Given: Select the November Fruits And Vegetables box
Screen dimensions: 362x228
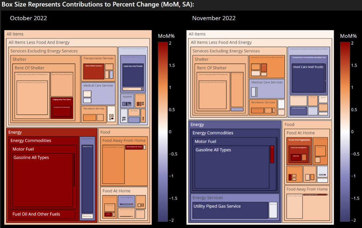Looking at the screenshot, I should tap(299, 151).
